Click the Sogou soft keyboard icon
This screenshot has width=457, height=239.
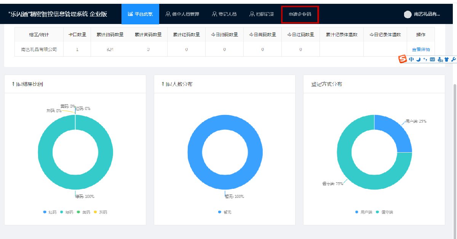[432, 60]
